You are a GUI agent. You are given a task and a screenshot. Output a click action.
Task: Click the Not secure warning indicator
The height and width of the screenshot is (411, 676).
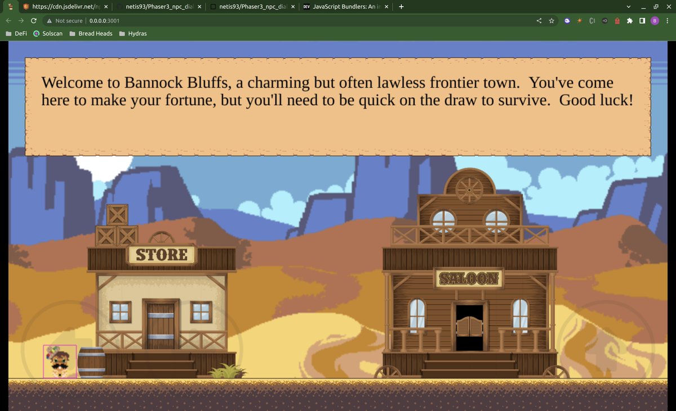pos(65,21)
